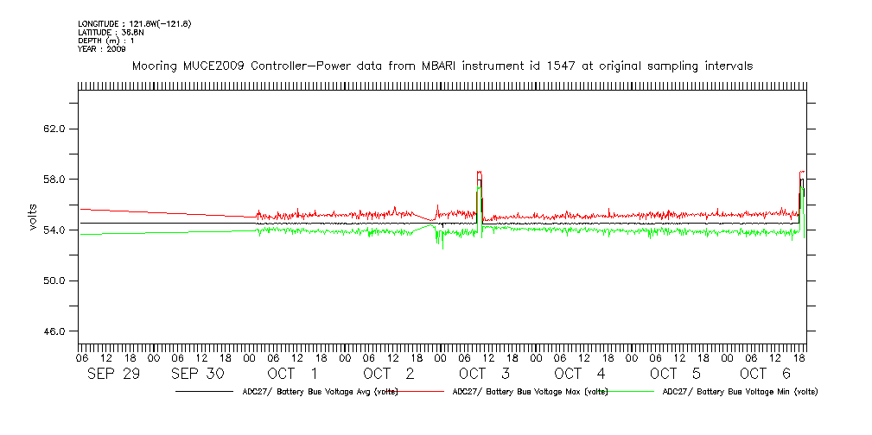Click the Battery Bus Voltage Avg legend label
The width and height of the screenshot is (872, 435).
(x=321, y=392)
